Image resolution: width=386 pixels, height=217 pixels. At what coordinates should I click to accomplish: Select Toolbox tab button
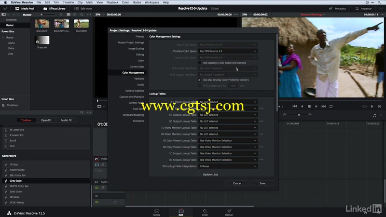pyautogui.click(x=26, y=120)
